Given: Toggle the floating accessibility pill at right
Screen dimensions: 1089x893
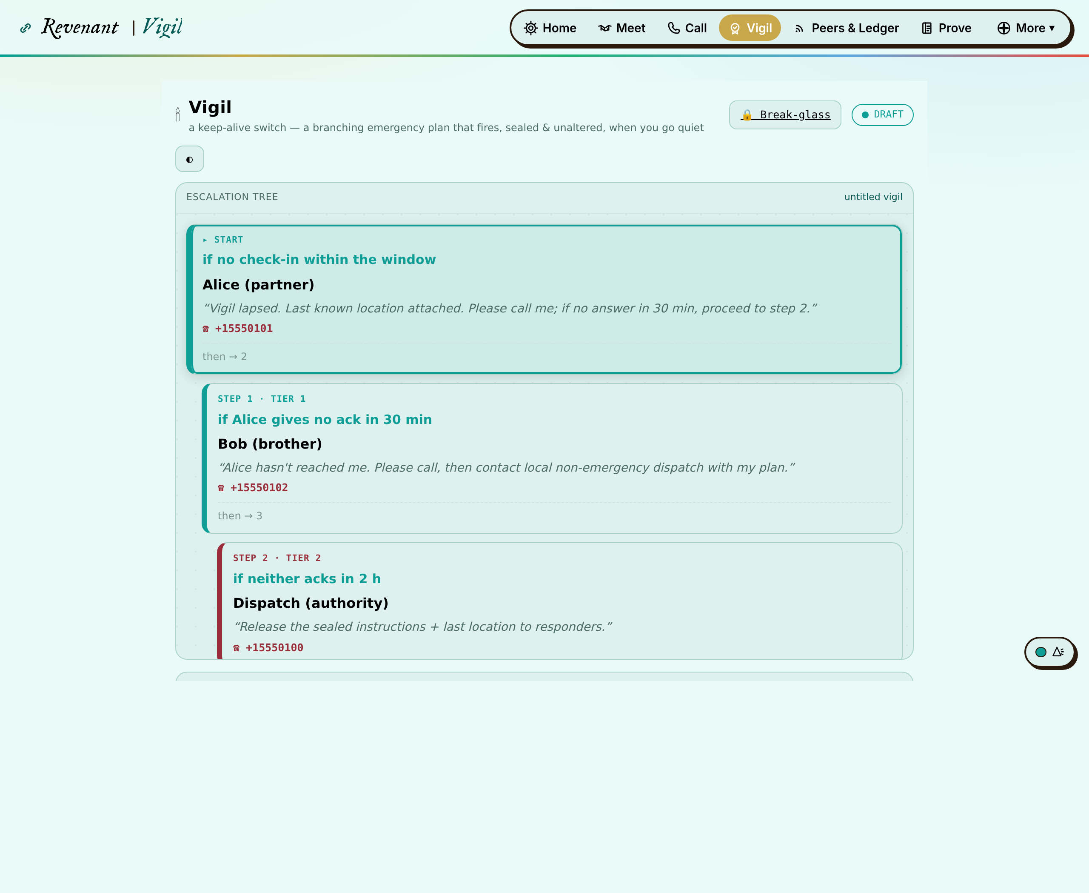Looking at the screenshot, I should [1049, 652].
